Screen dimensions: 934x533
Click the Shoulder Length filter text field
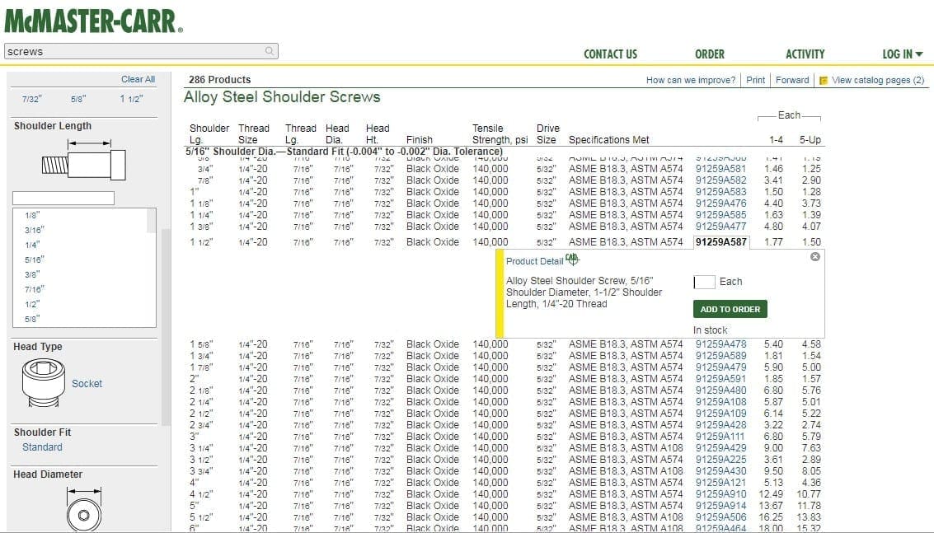tap(63, 199)
